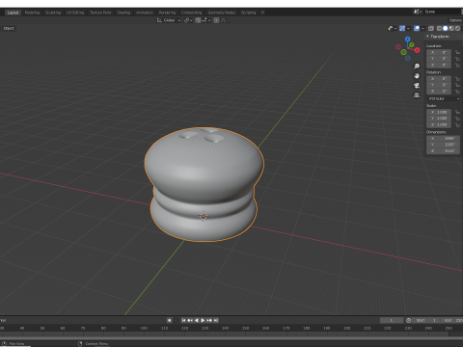Click the zoom view magnifier icon
Viewport: 463px width, 347px height.
[417, 67]
